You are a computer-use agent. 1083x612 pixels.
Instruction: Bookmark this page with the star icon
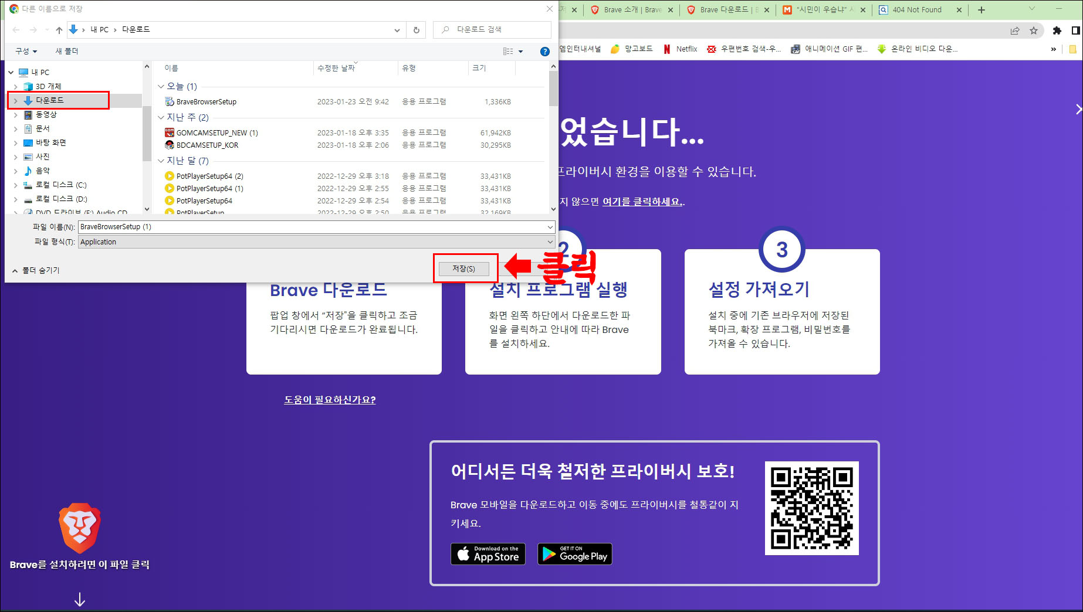1034,30
